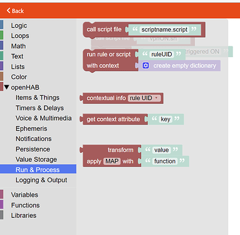Open the Libraries category

(24, 216)
